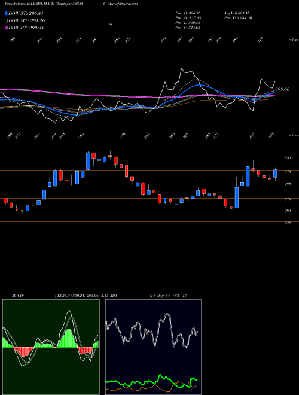Click the 305 lows label
299x395 pixels.
(x=271, y=135)
